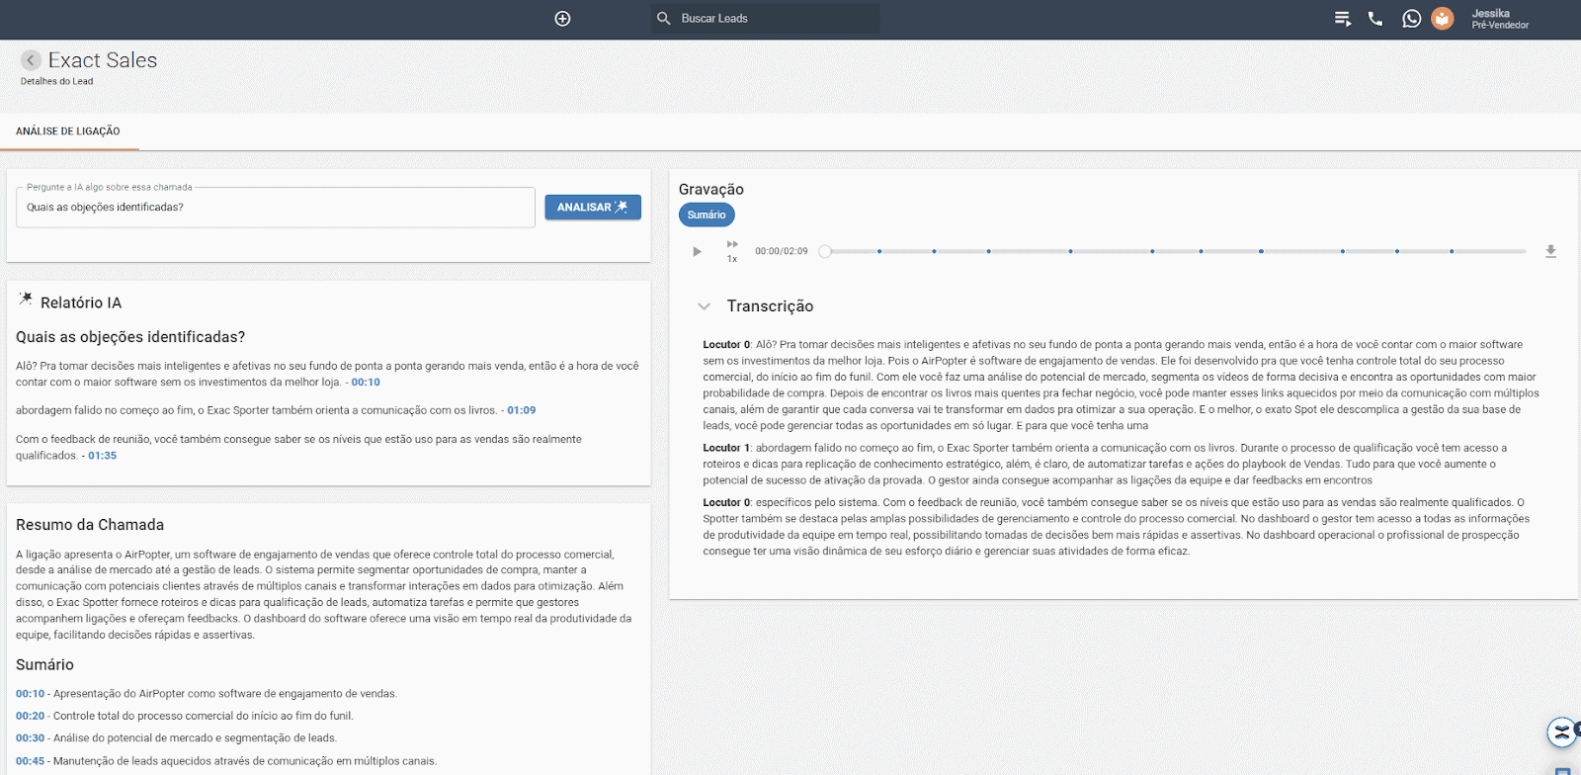Click the orange user avatar icon
The width and height of the screenshot is (1581, 775).
pos(1443,19)
